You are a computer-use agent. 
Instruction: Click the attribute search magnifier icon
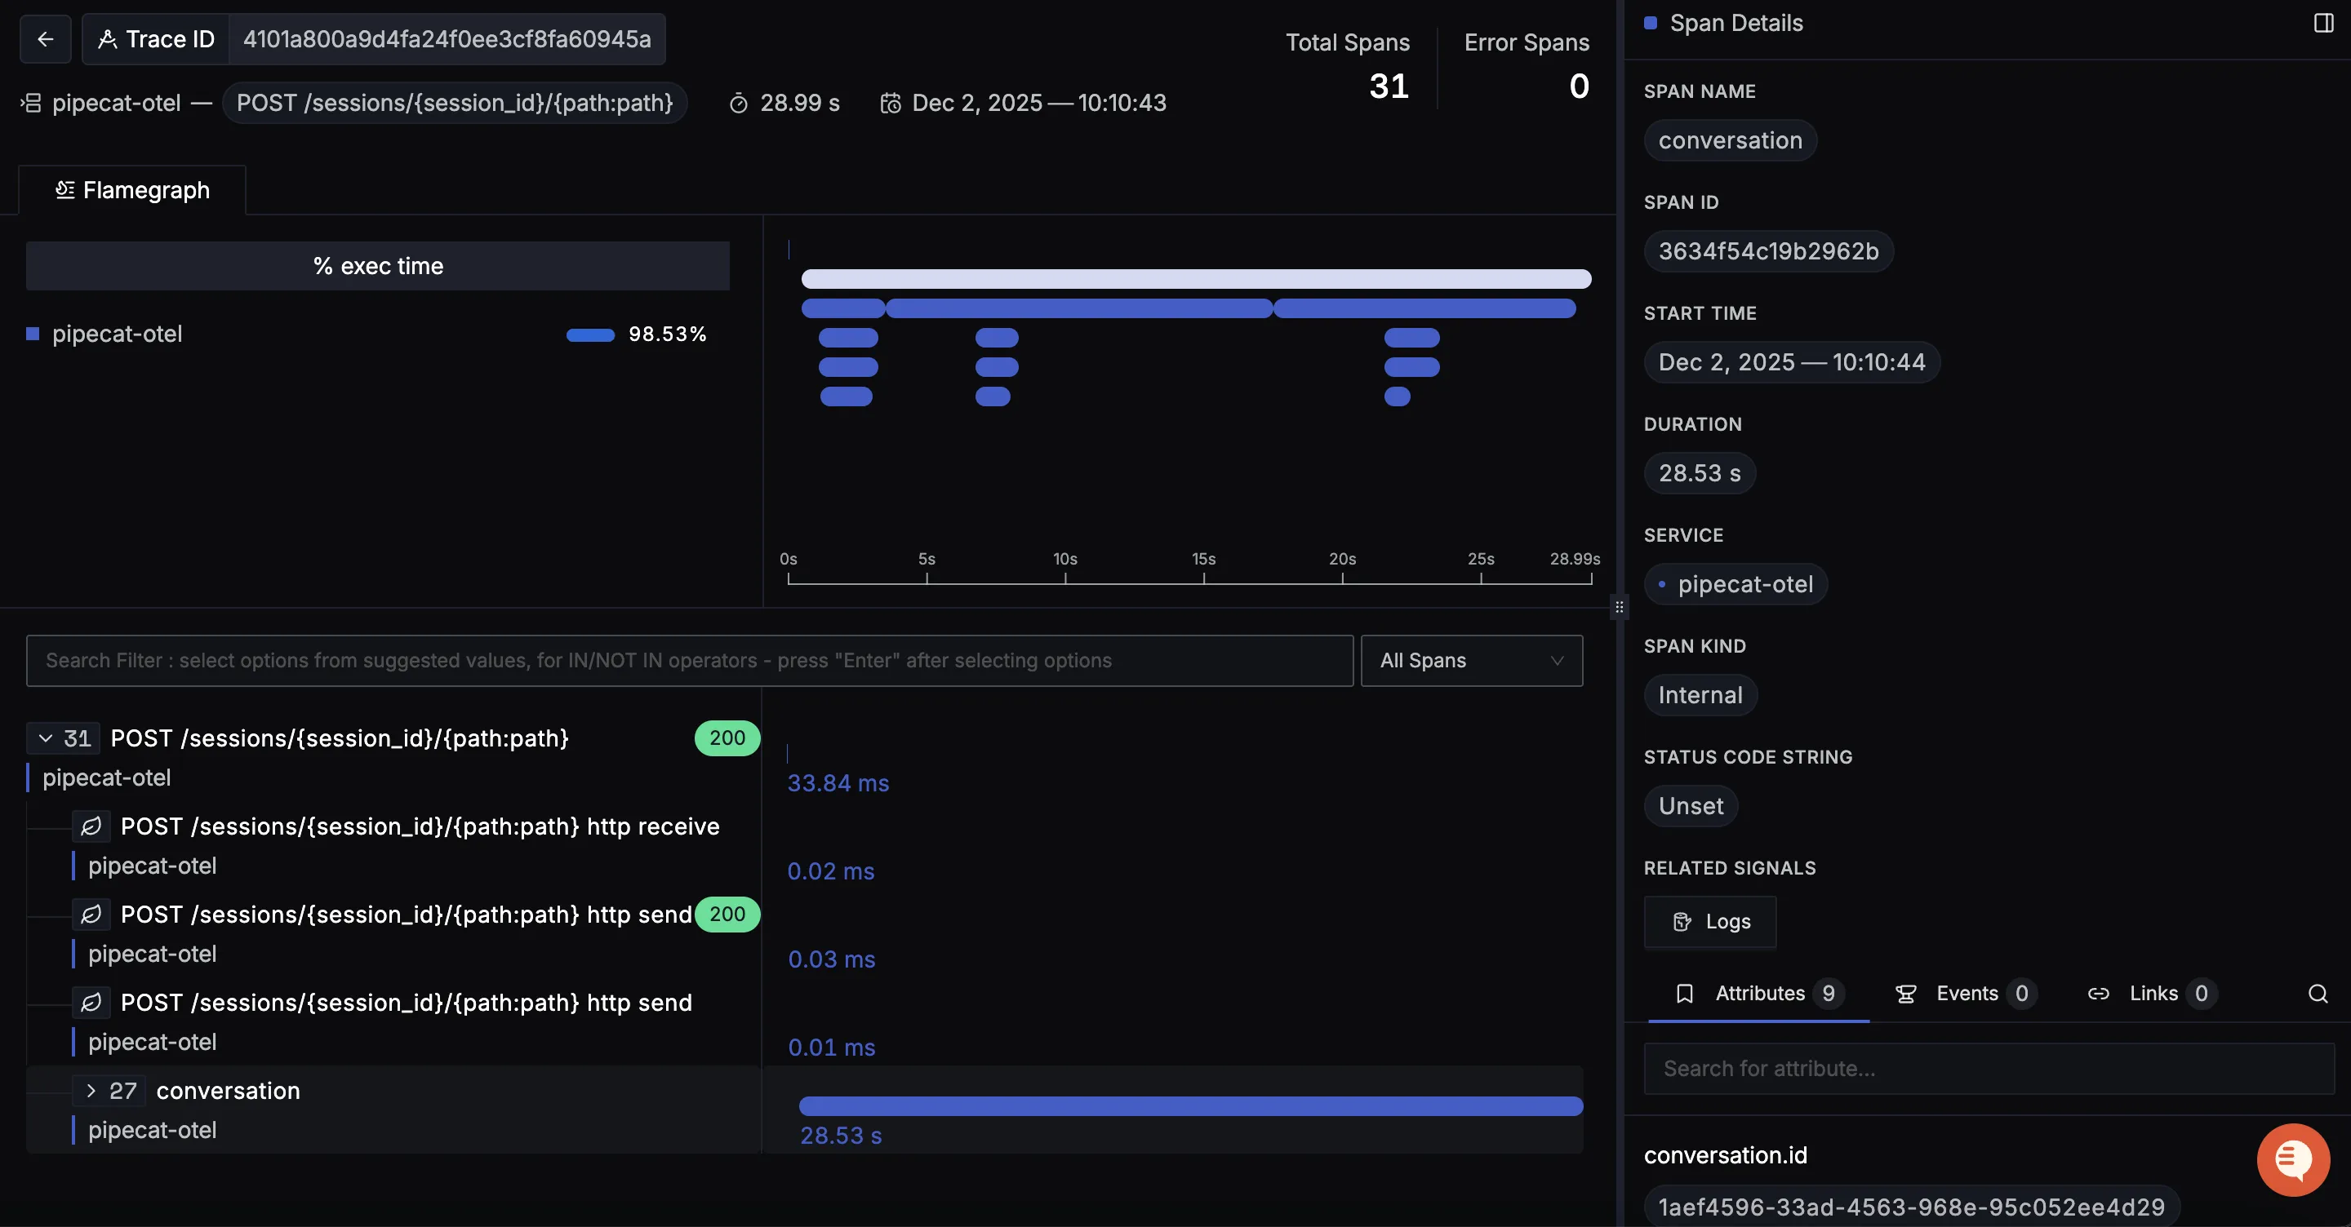coord(2318,994)
